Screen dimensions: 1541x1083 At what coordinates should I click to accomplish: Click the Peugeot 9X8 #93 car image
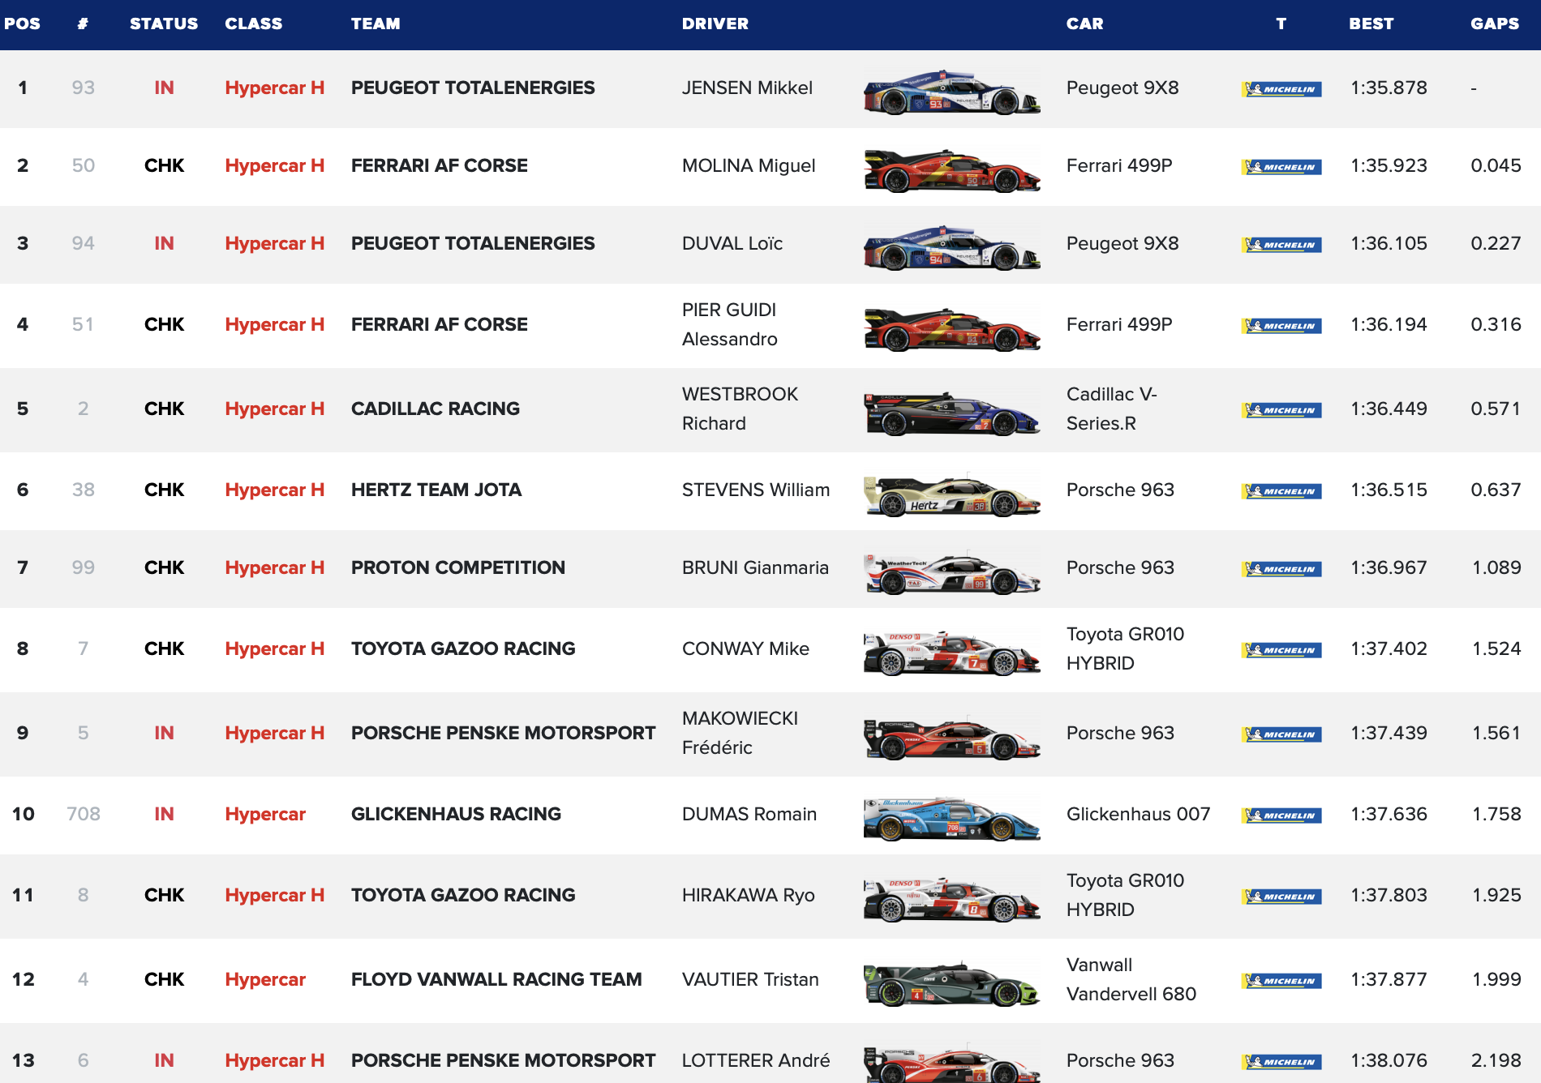[x=951, y=91]
